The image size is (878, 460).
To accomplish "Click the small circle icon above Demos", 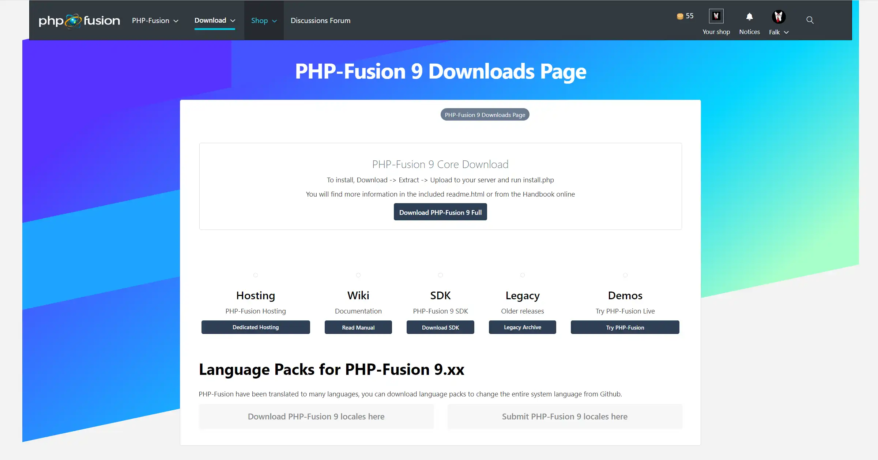I will [x=625, y=275].
